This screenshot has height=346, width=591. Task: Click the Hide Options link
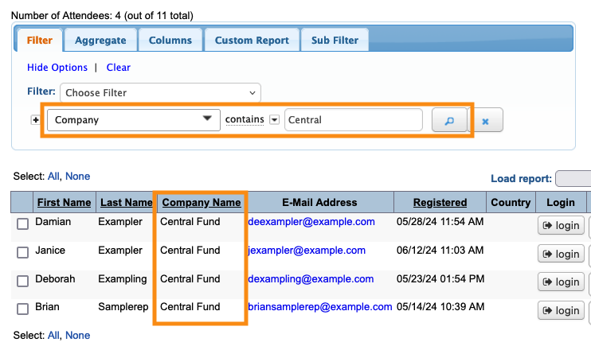(57, 68)
